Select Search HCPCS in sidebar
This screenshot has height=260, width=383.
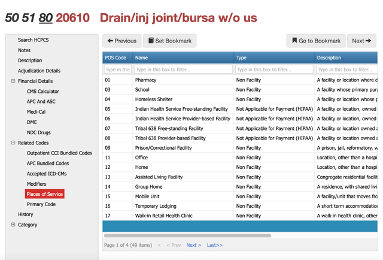[34, 40]
